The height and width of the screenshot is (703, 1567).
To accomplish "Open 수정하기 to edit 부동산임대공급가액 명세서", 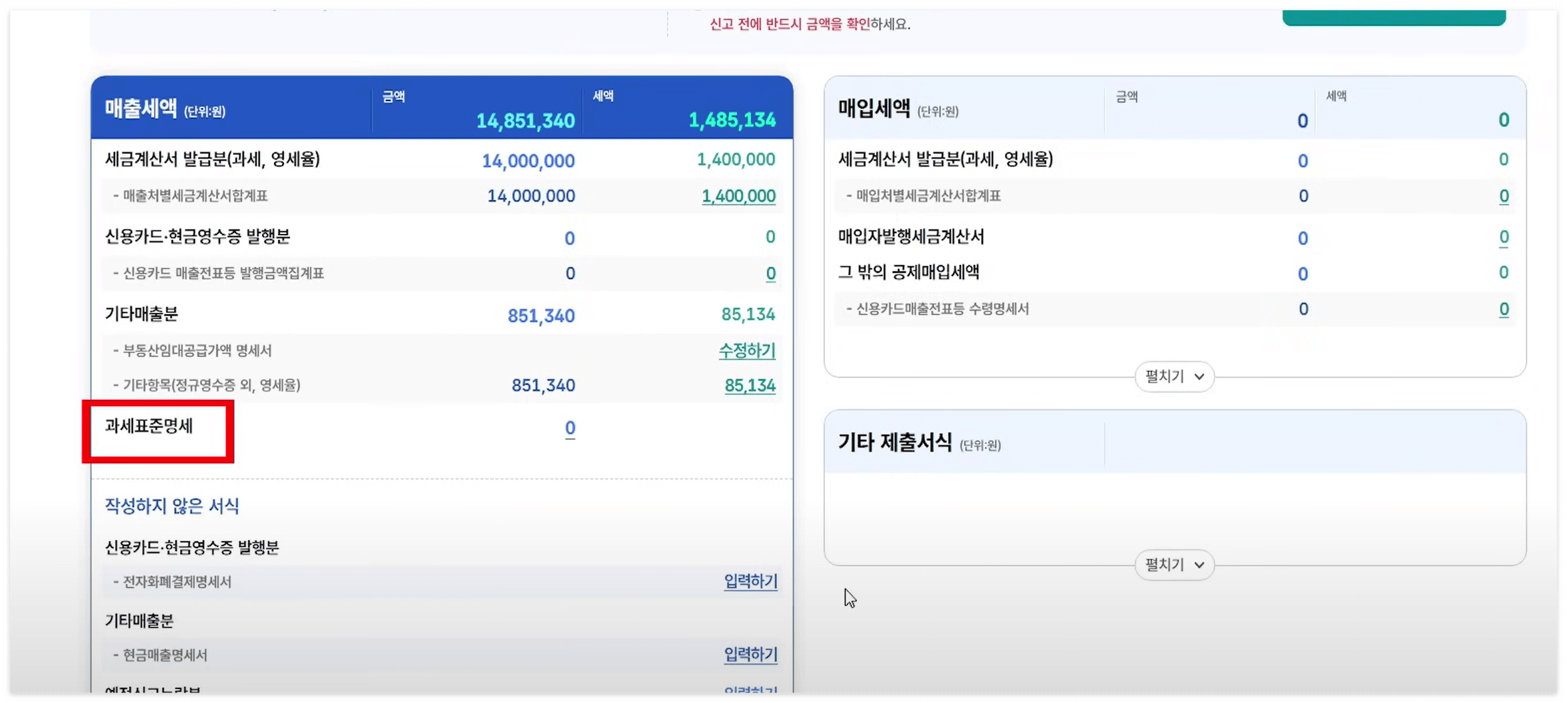I will pos(747,351).
